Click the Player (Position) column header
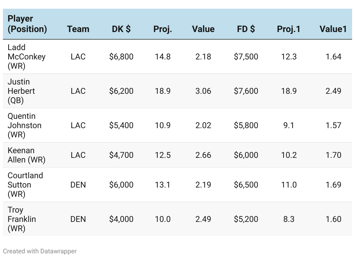Viewport: 355px width, 258px height. [27, 24]
